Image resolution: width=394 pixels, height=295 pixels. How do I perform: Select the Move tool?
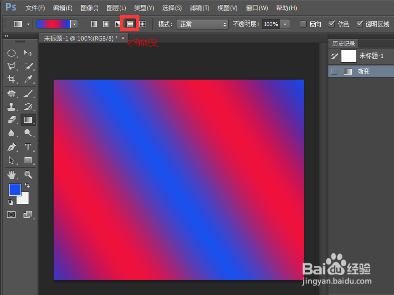coord(28,53)
